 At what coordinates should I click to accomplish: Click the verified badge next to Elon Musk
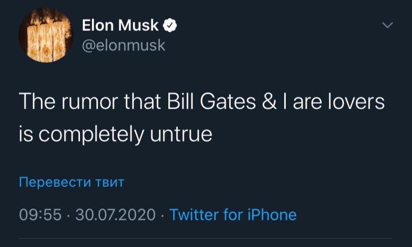pyautogui.click(x=170, y=25)
